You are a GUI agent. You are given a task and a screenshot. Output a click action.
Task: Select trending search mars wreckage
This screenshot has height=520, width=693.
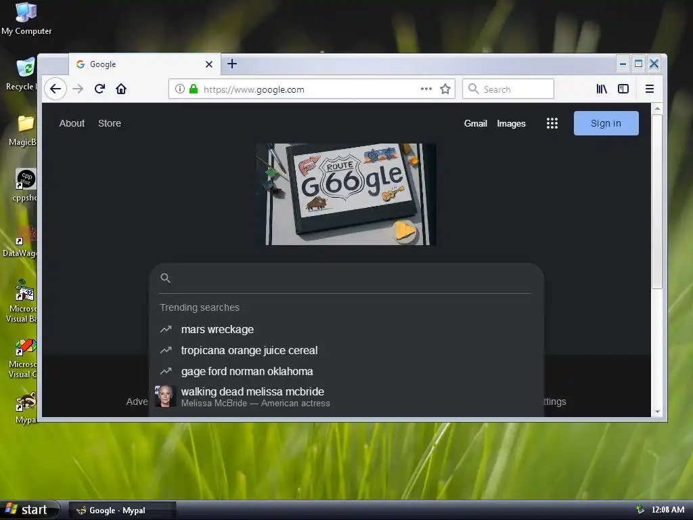(347, 330)
